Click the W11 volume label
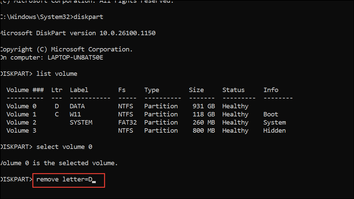The height and width of the screenshot is (199, 354). pos(75,114)
